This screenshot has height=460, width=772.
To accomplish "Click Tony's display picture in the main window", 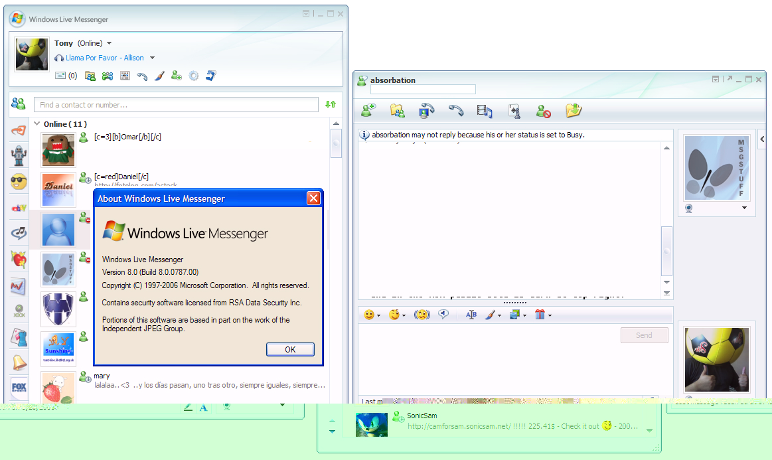I will [x=31, y=54].
